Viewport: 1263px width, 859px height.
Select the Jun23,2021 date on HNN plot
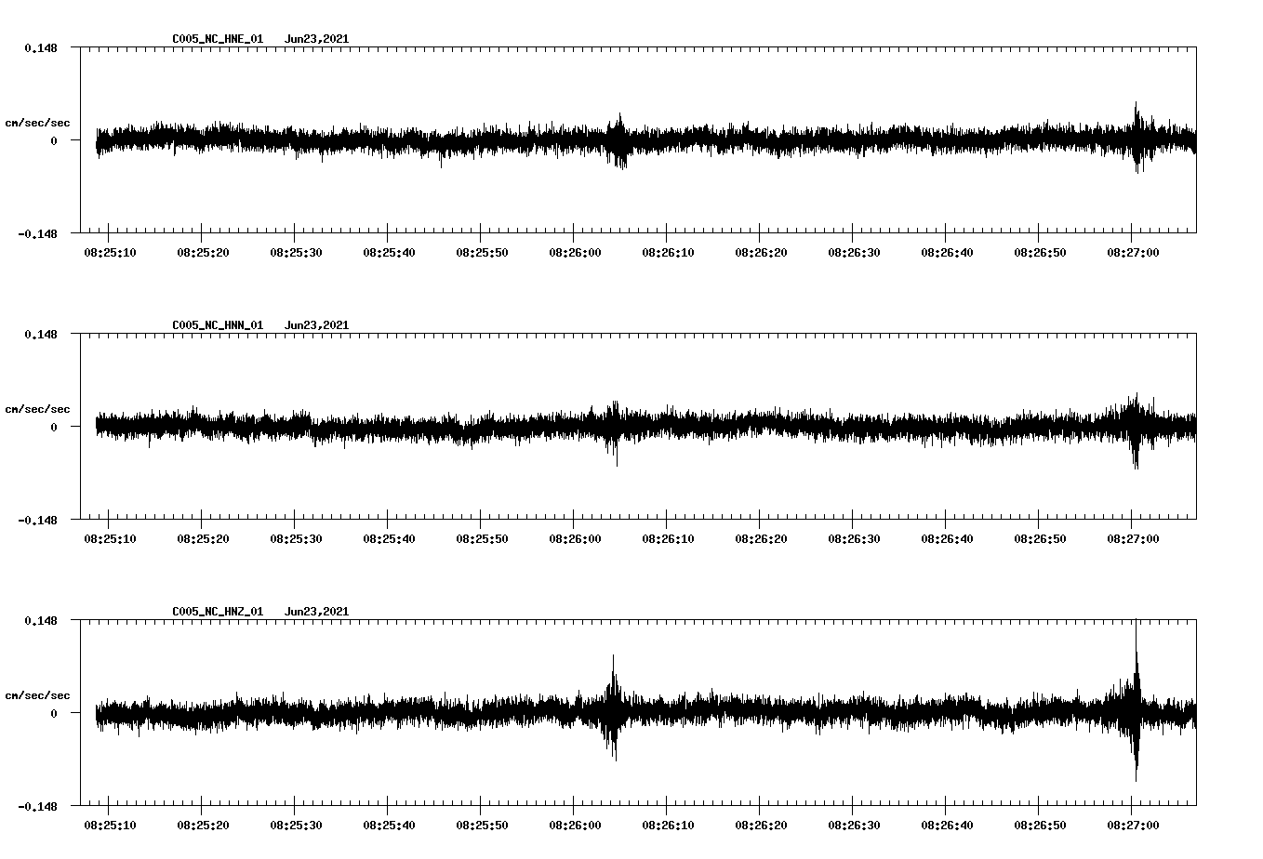pyautogui.click(x=317, y=325)
